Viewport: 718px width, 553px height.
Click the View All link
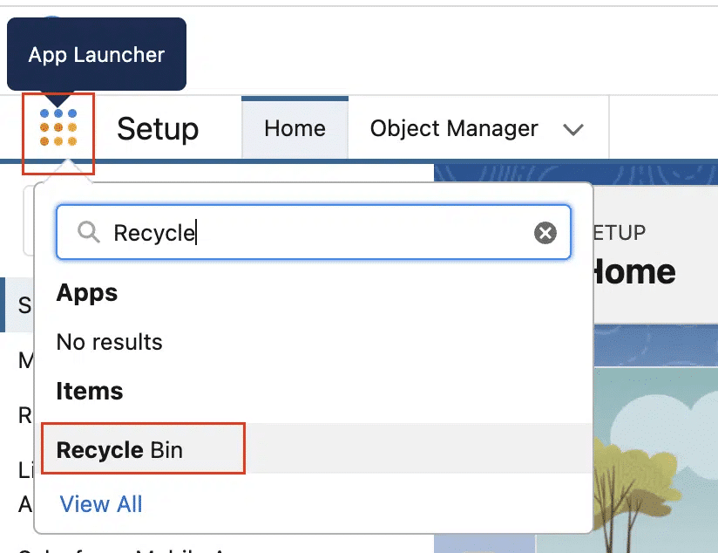click(x=100, y=503)
